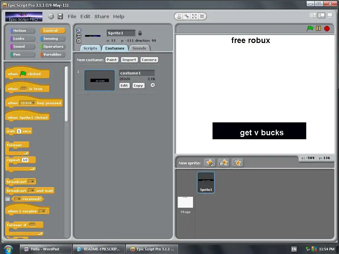This screenshot has height=254, width=339.
Task: Select the Sound block category
Action: coord(23,46)
